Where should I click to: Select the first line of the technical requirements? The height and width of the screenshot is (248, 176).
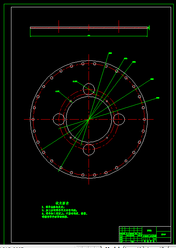(53, 207)
